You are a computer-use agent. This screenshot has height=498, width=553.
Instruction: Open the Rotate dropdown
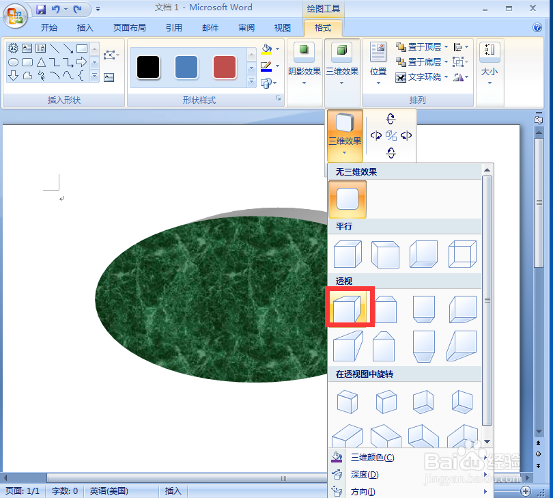(461, 77)
